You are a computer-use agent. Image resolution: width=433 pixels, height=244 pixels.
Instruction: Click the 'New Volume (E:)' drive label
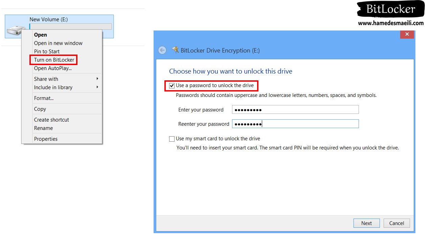[49, 20]
